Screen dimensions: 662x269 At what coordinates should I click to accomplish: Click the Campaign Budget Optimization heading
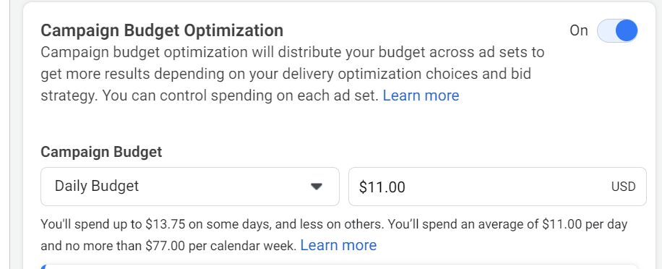(x=162, y=30)
